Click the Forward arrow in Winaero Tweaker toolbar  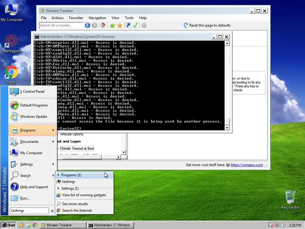point(94,25)
